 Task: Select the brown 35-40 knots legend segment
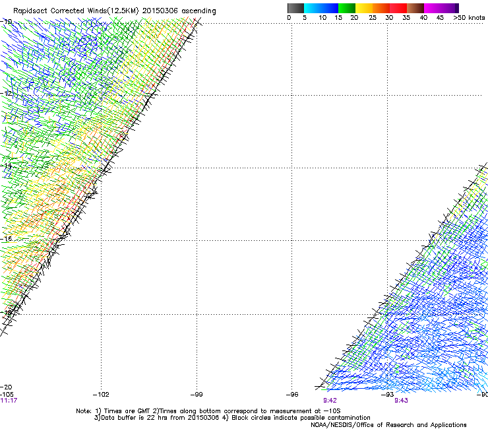coord(415,8)
